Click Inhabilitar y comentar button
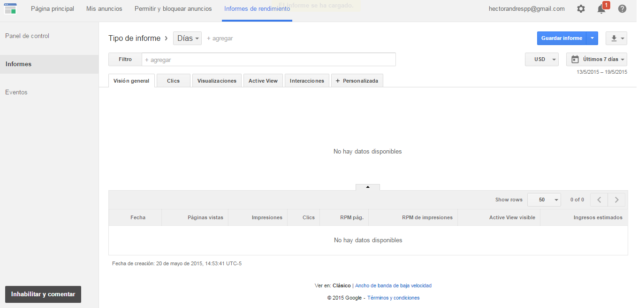 (43, 294)
